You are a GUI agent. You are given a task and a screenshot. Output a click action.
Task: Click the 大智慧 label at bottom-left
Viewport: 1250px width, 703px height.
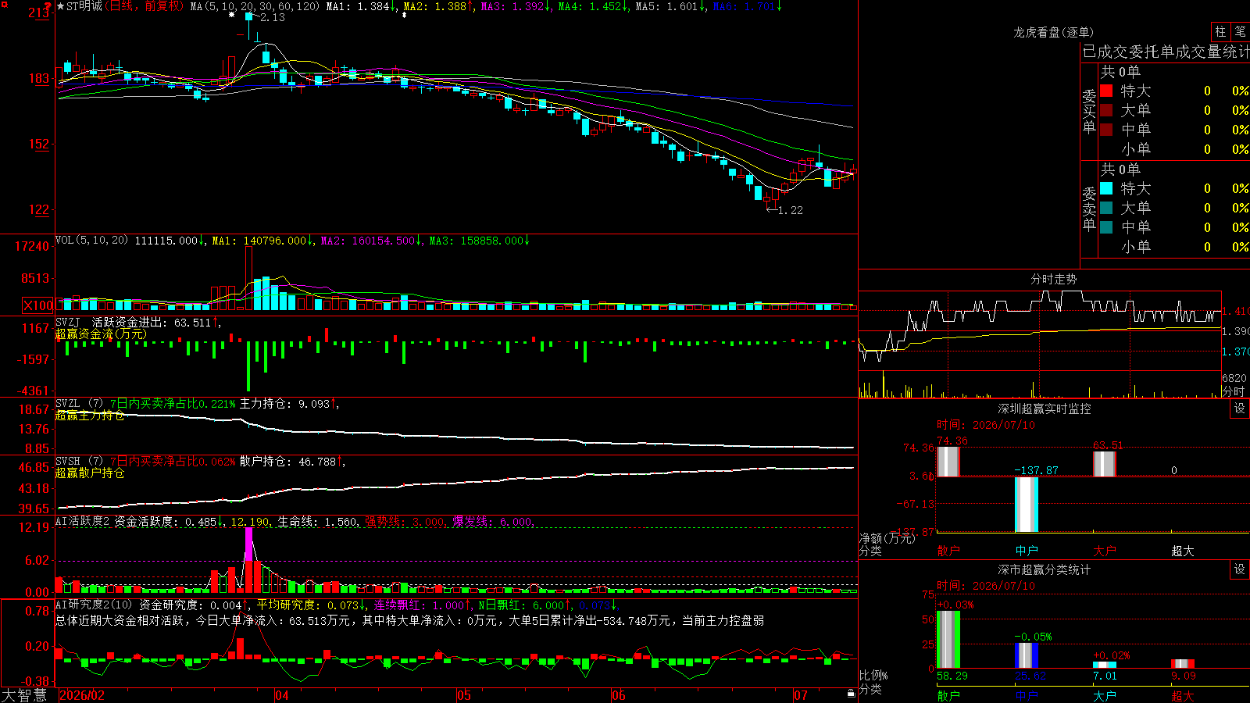(24, 695)
